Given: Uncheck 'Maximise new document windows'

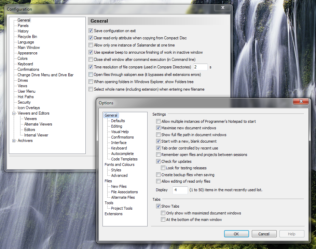Looking at the screenshot, I should (158, 128).
